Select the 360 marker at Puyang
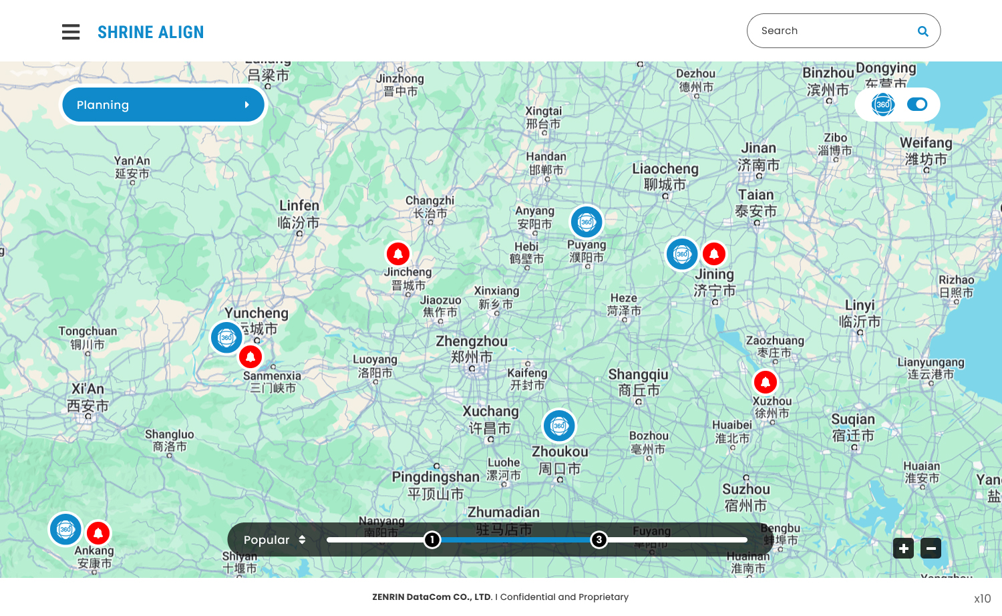 [587, 222]
